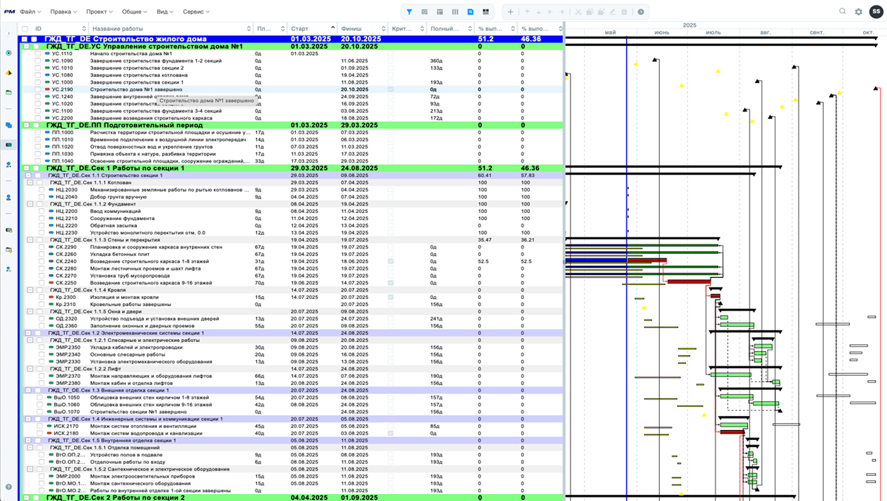Click the three vertical columns icon
Screen dimensions: 887x501
pos(455,12)
